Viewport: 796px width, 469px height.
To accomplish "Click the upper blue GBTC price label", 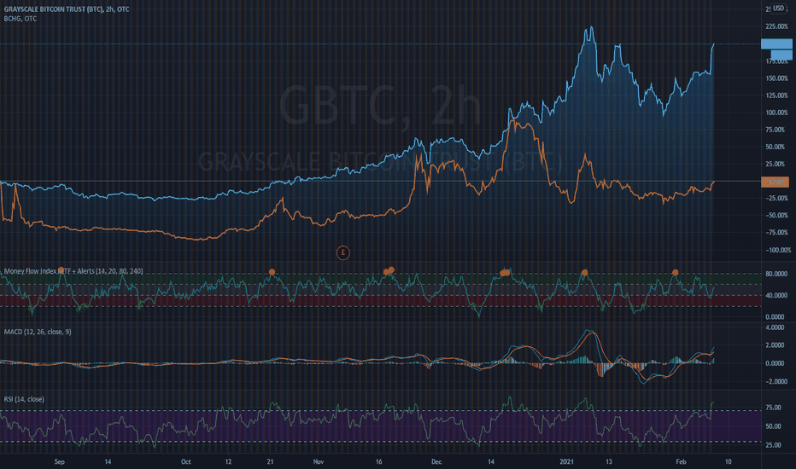I will 776,44.
